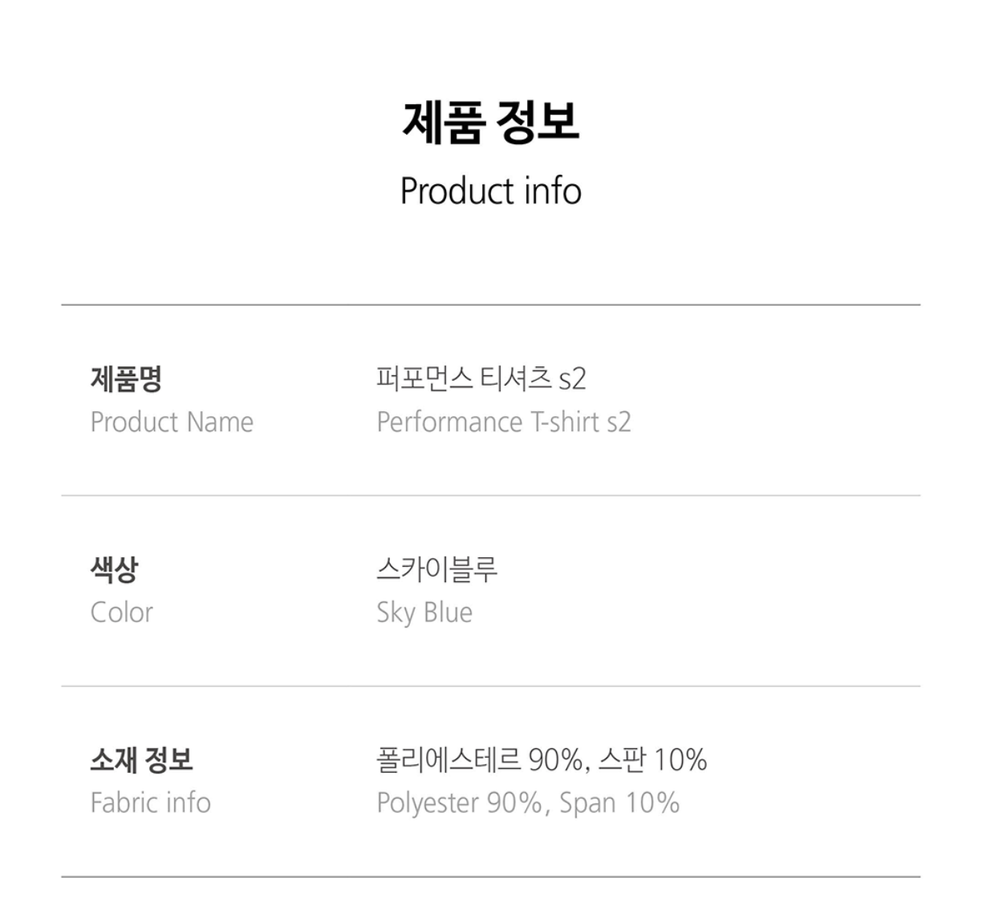Click the 스카이블루 color value
998x906 pixels.
(437, 569)
